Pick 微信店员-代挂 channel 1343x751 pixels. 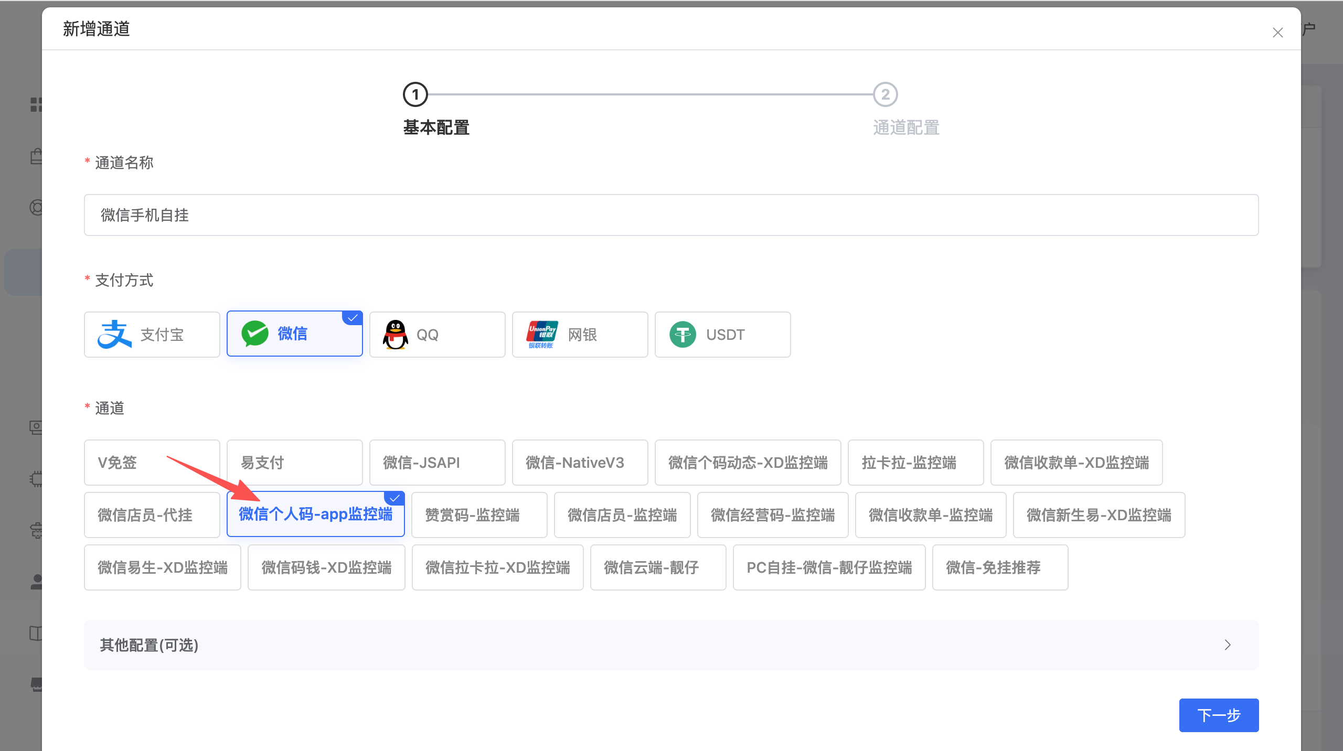point(152,515)
